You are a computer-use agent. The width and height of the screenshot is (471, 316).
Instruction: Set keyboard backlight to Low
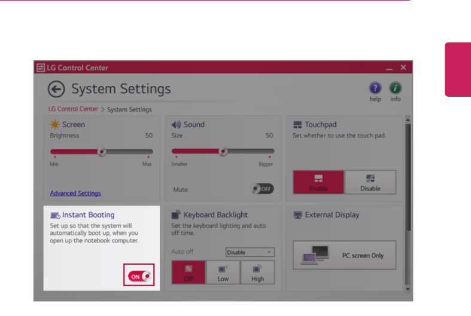pyautogui.click(x=223, y=272)
